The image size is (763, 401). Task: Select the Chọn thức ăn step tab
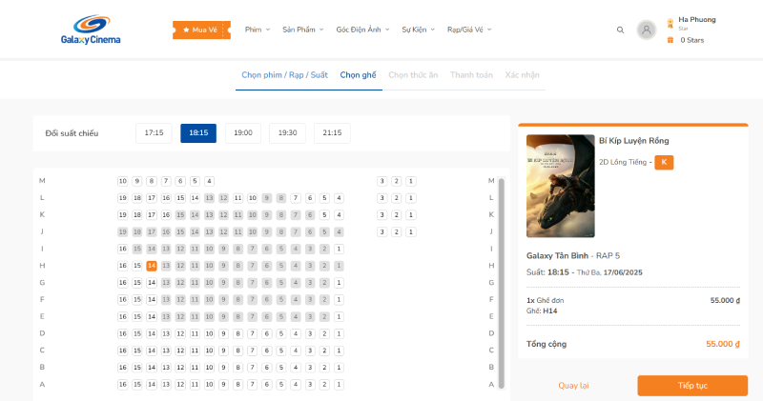[413, 75]
